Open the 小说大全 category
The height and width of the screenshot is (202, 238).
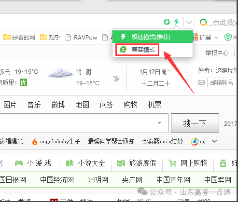point(91,163)
